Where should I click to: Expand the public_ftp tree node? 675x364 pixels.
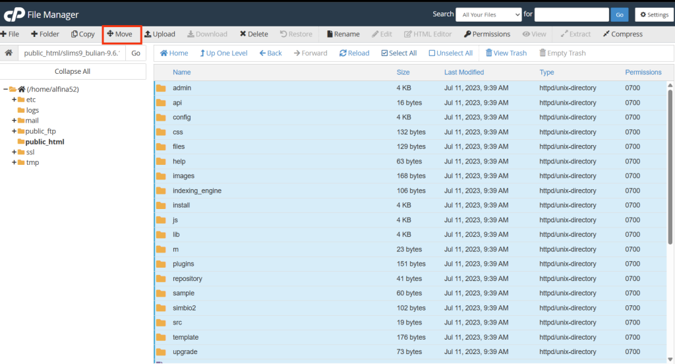point(14,131)
